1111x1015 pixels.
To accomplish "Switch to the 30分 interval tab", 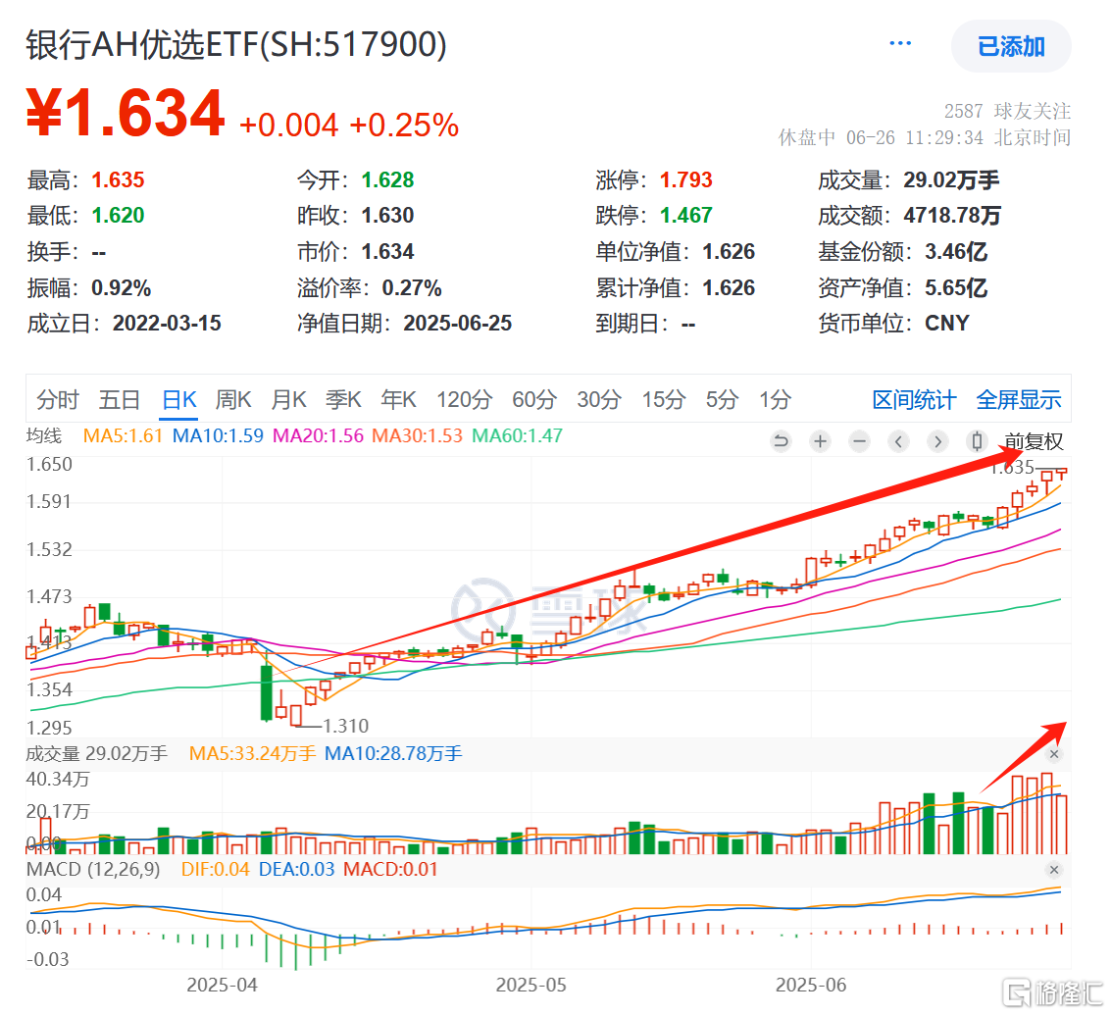I will pos(599,400).
